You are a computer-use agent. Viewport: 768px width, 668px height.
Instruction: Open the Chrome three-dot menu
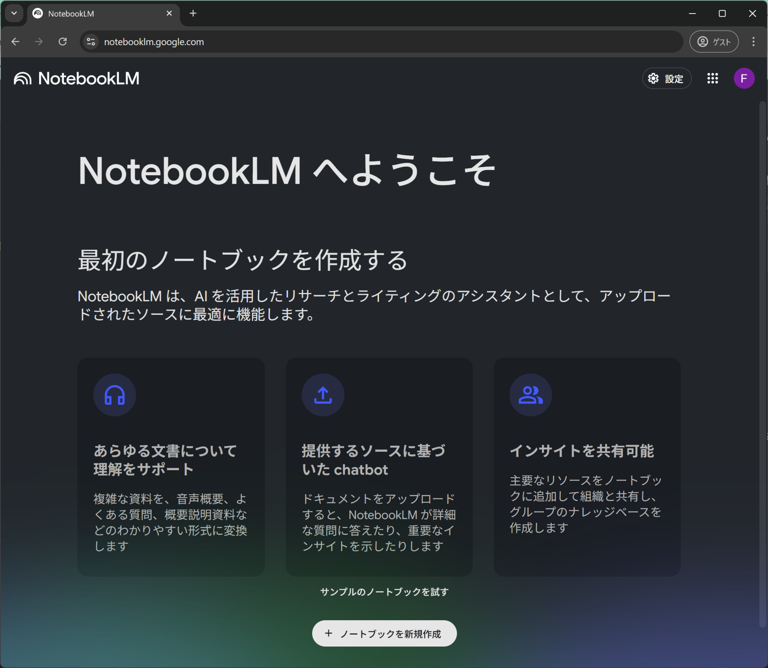coord(753,42)
